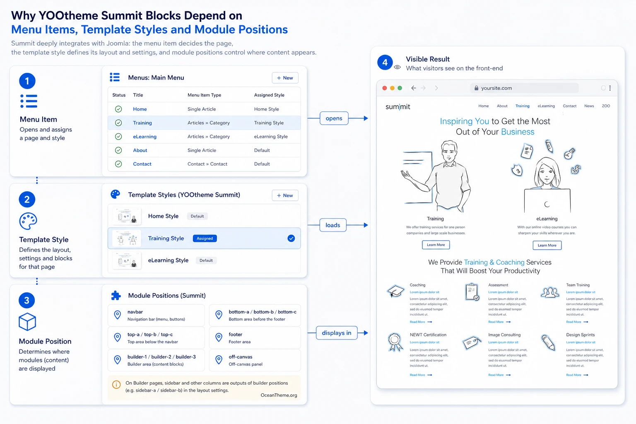
Task: Open Training in the Summit site navbar
Action: (x=523, y=106)
